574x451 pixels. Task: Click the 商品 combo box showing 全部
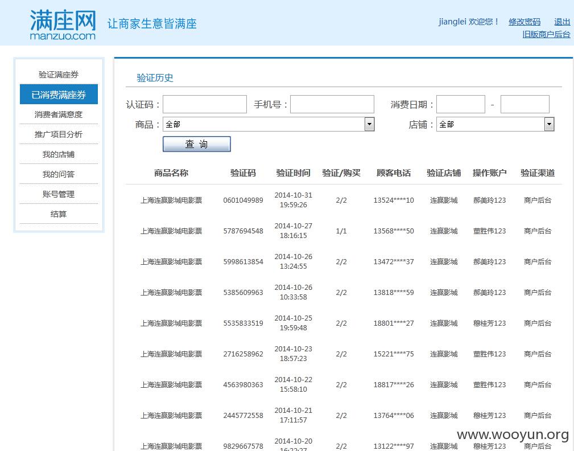tap(269, 124)
